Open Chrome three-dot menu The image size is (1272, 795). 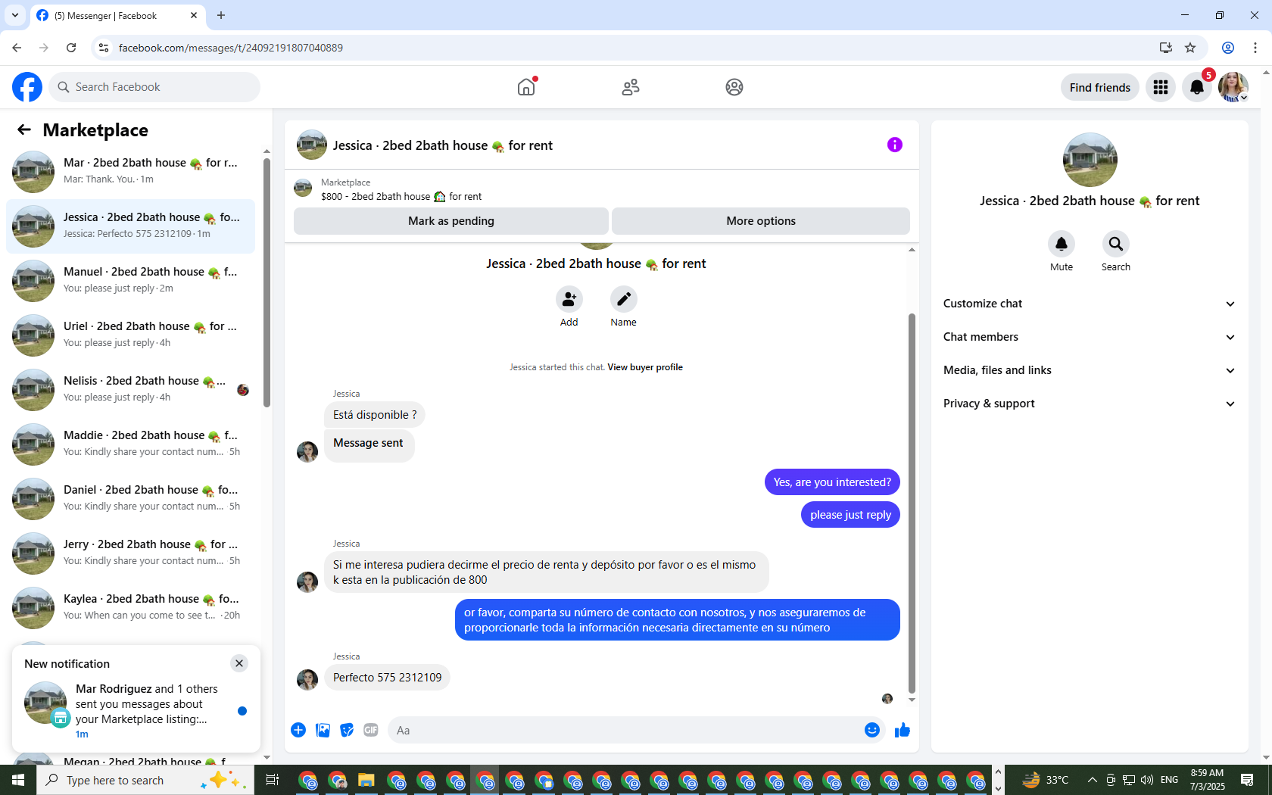1255,48
